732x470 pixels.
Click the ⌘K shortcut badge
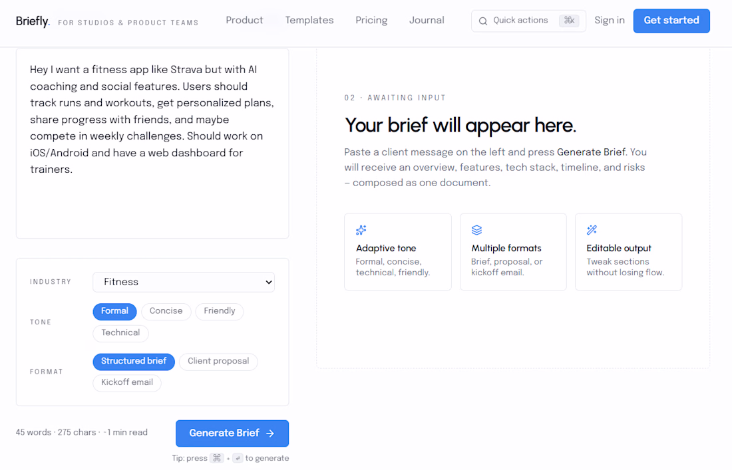click(569, 21)
